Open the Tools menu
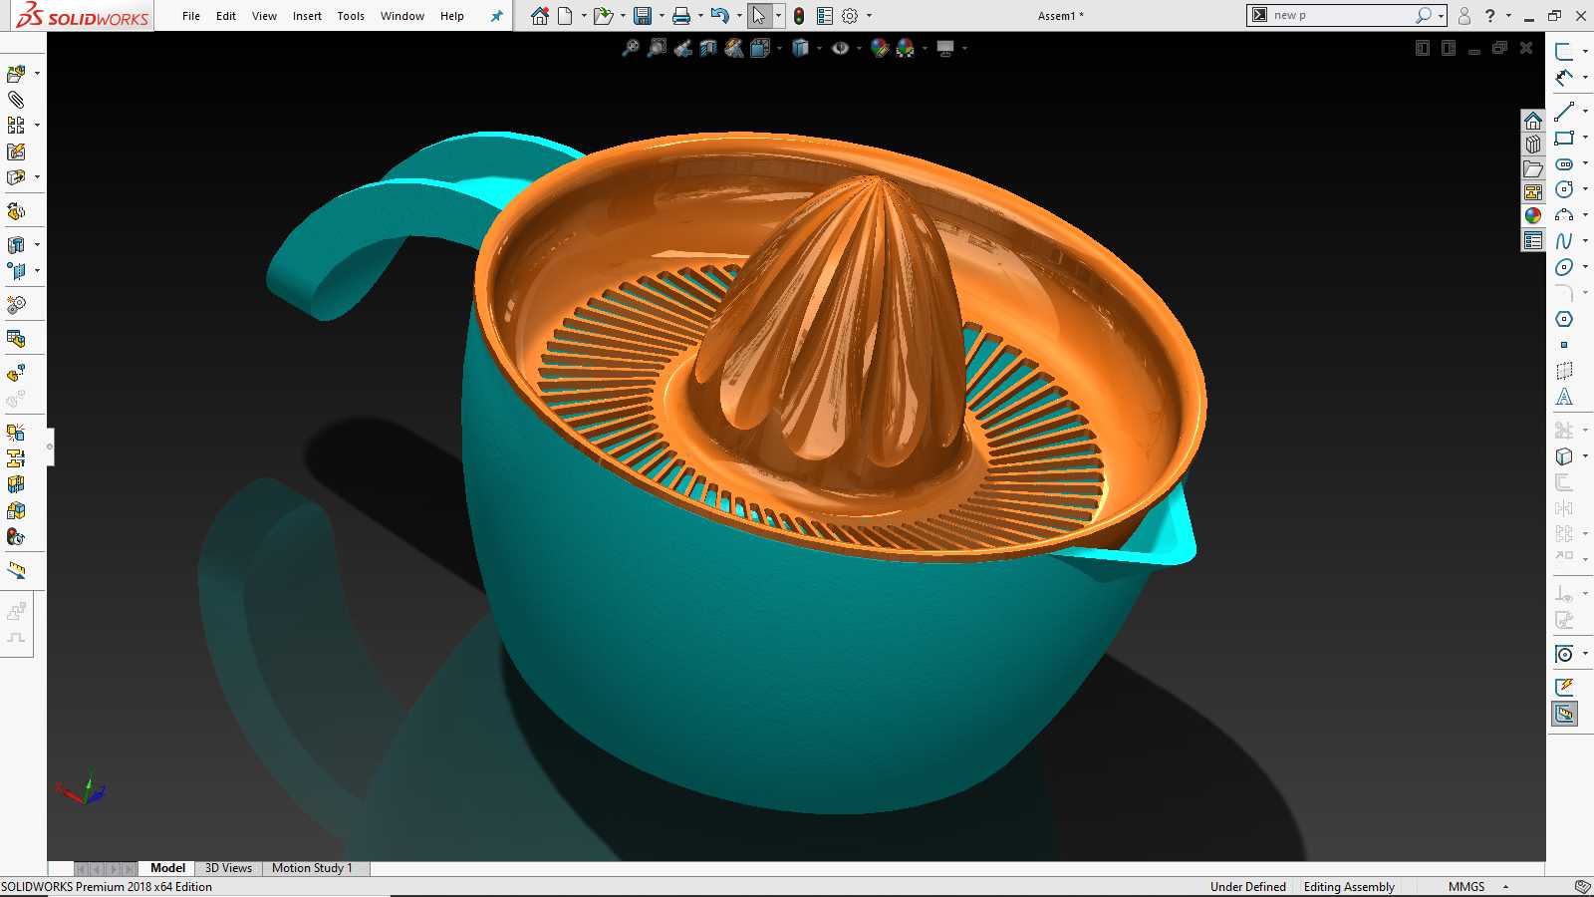The height and width of the screenshot is (897, 1594). pos(351,16)
